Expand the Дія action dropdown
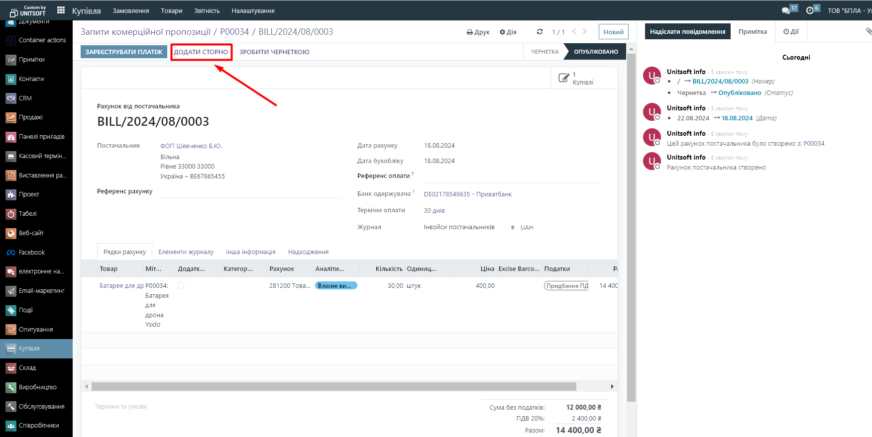This screenshot has height=437, width=872. point(508,32)
